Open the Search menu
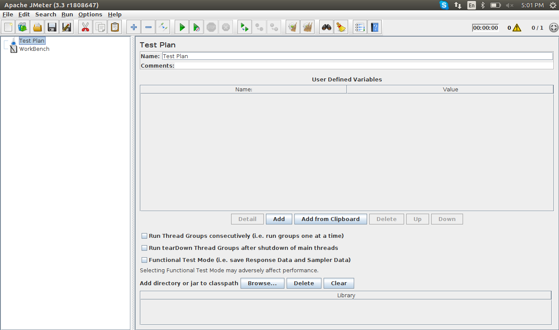This screenshot has height=330, width=559. click(x=46, y=14)
